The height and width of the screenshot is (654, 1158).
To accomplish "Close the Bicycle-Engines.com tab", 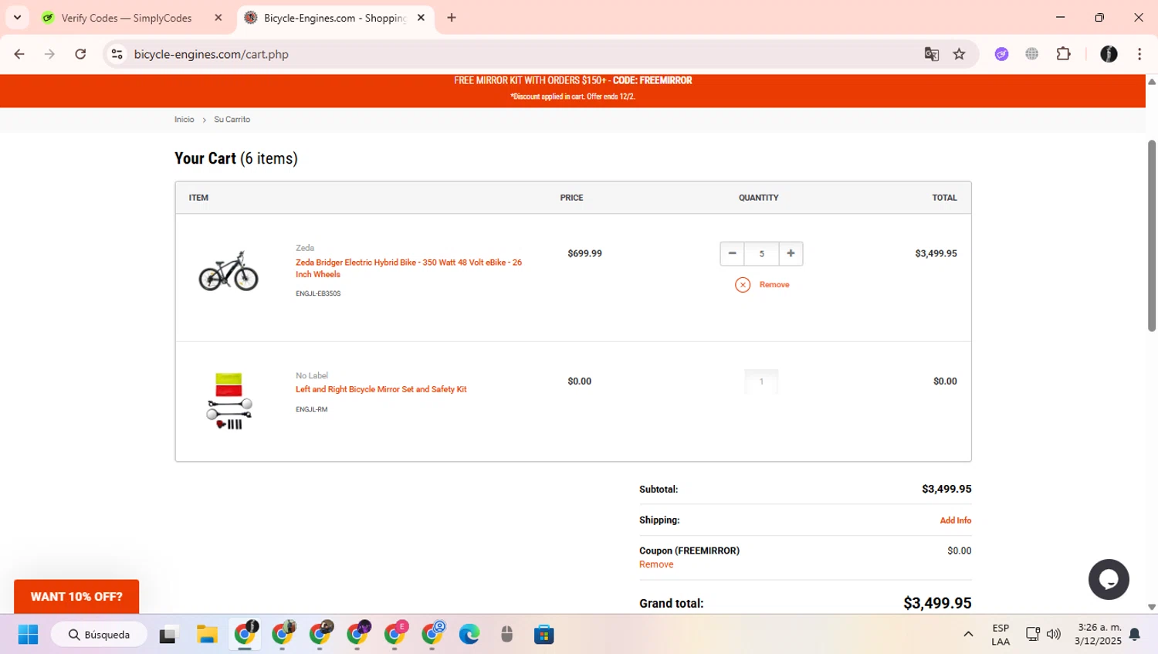I will [421, 18].
